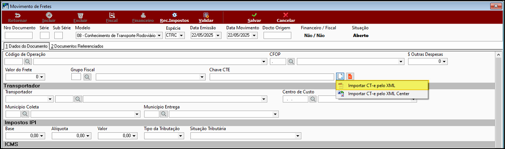Select Importar CT-e pelo XML
Image resolution: width=505 pixels, height=149 pixels.
click(382, 85)
